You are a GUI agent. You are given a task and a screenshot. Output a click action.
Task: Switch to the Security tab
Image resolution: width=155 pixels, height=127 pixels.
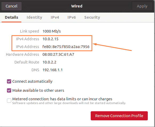pyautogui.click(x=92, y=17)
